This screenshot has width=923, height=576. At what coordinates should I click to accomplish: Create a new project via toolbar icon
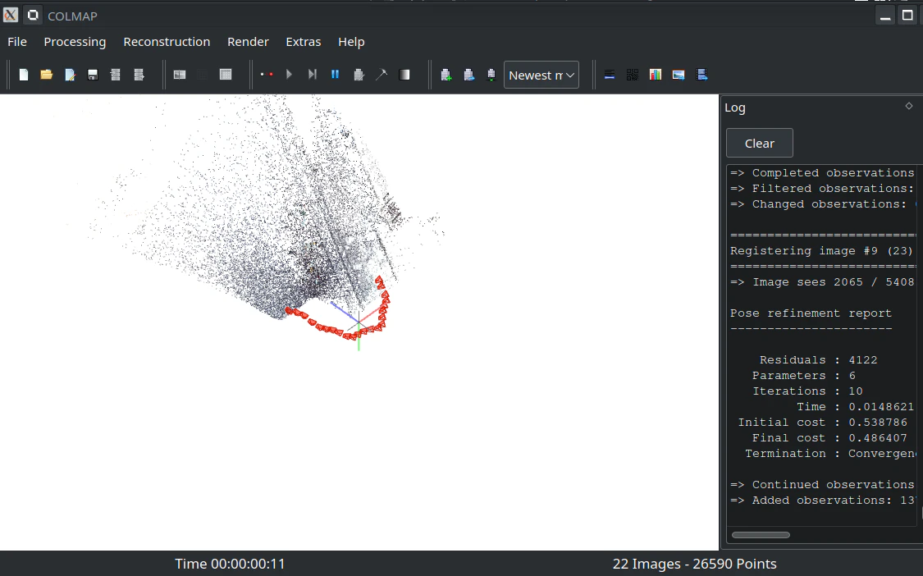(24, 75)
